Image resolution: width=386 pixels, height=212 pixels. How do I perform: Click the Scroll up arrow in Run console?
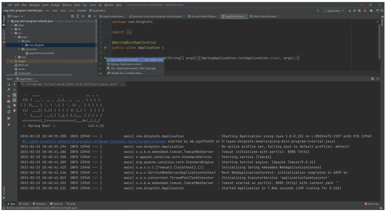15,84
